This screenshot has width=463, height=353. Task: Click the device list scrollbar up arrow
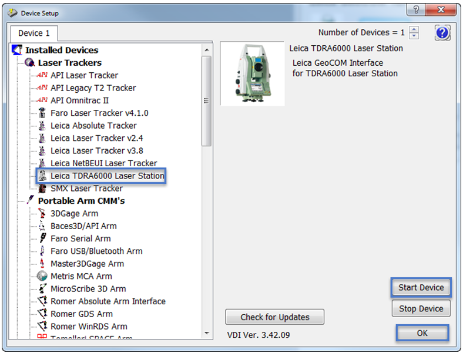(x=207, y=50)
